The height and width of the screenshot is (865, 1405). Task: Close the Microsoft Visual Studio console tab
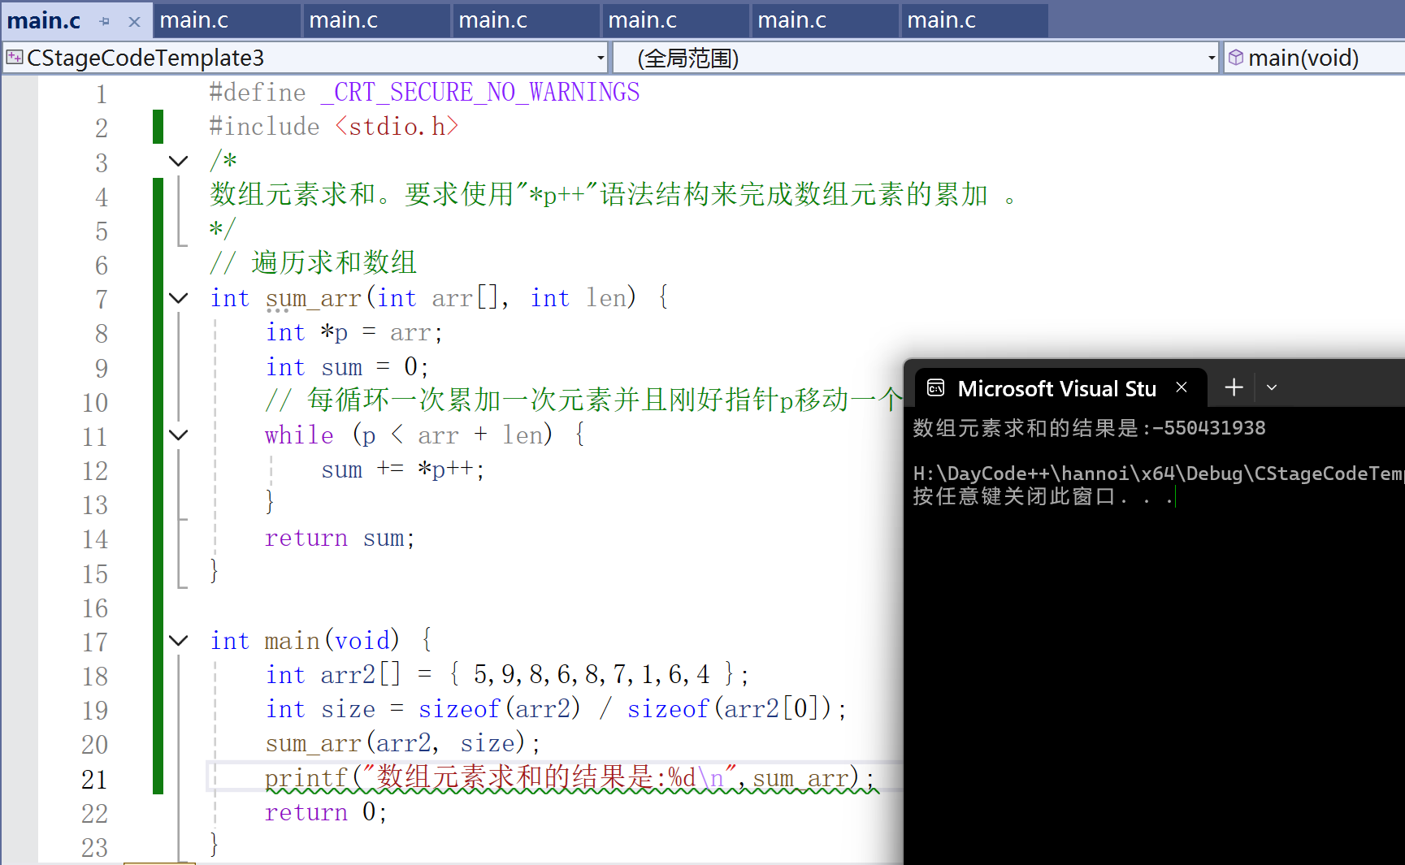coord(1182,387)
